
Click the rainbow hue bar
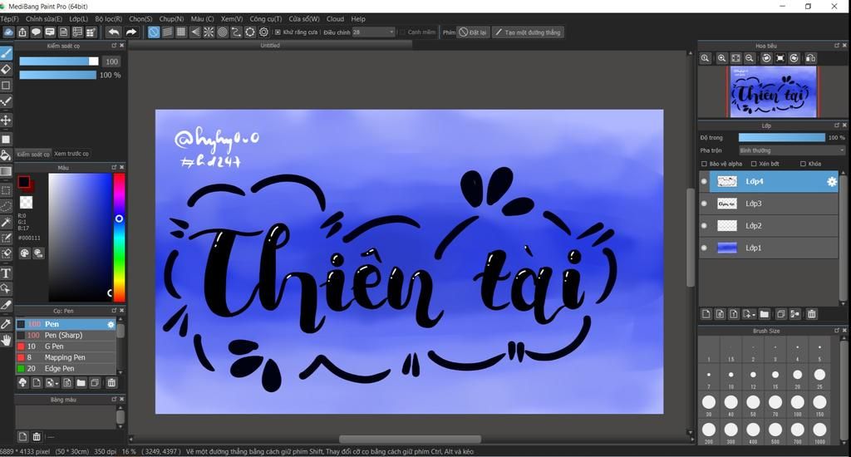point(119,237)
